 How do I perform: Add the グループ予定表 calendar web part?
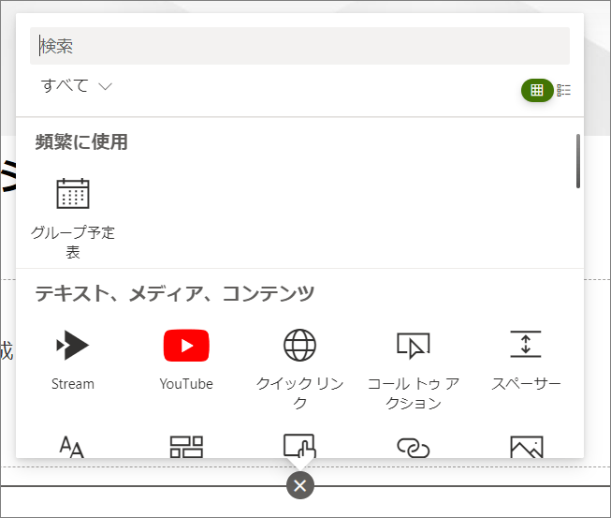73,218
